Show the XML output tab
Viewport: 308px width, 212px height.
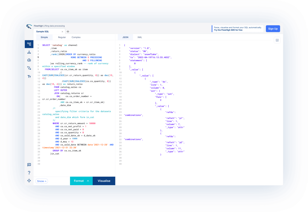140,37
